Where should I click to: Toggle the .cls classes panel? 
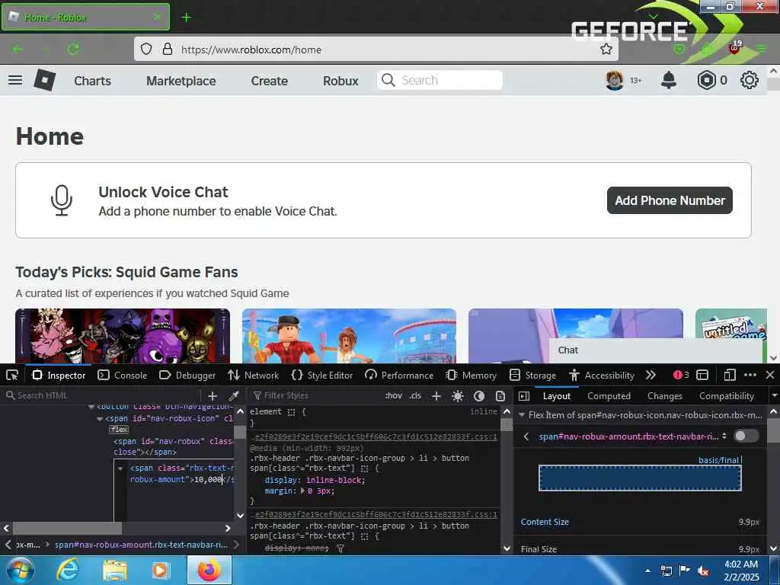tap(415, 396)
